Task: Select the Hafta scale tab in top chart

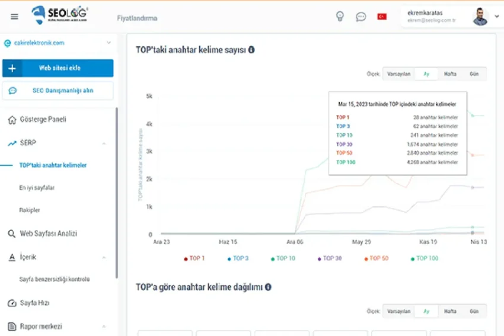Action: coord(450,74)
